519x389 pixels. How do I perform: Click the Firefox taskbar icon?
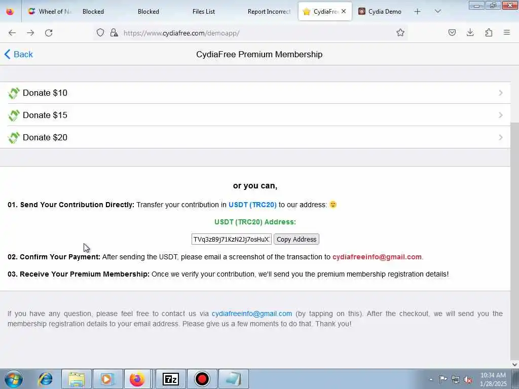click(137, 379)
